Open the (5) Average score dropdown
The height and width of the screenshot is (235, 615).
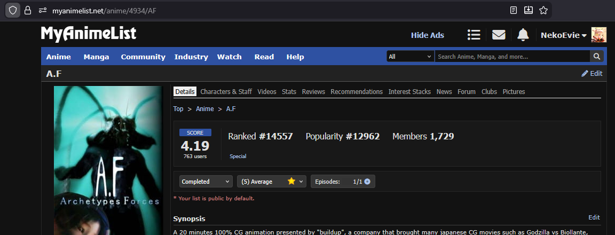pos(271,182)
